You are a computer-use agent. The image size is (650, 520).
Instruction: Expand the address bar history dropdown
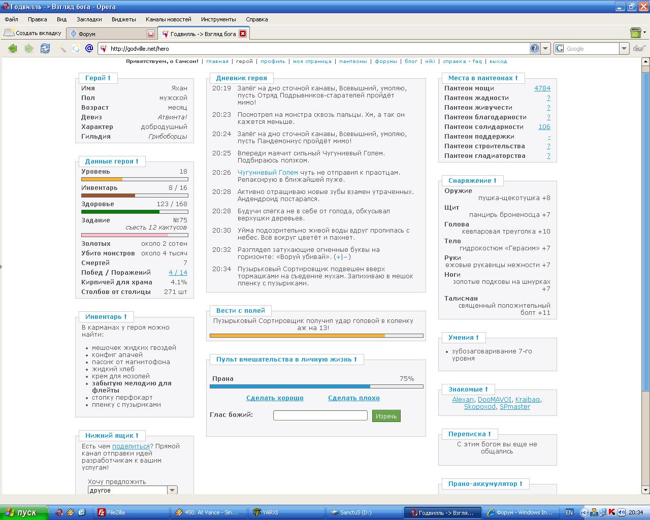pyautogui.click(x=546, y=48)
